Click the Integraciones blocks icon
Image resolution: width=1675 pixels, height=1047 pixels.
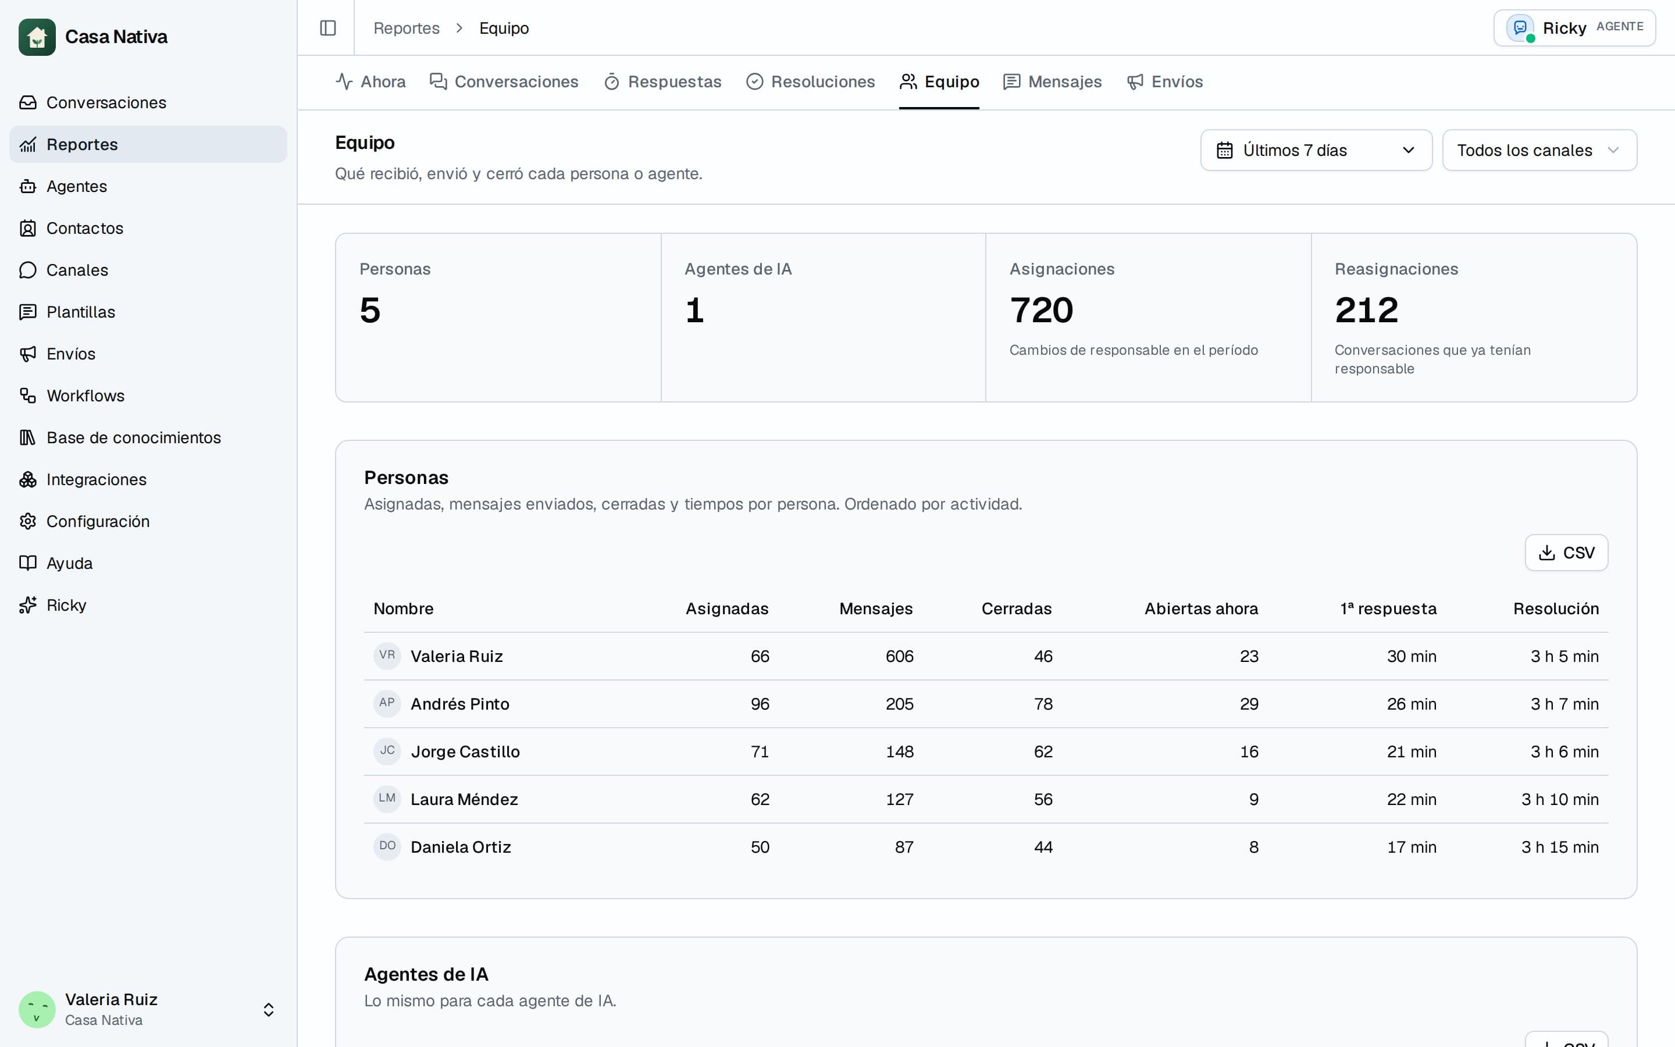(x=28, y=480)
